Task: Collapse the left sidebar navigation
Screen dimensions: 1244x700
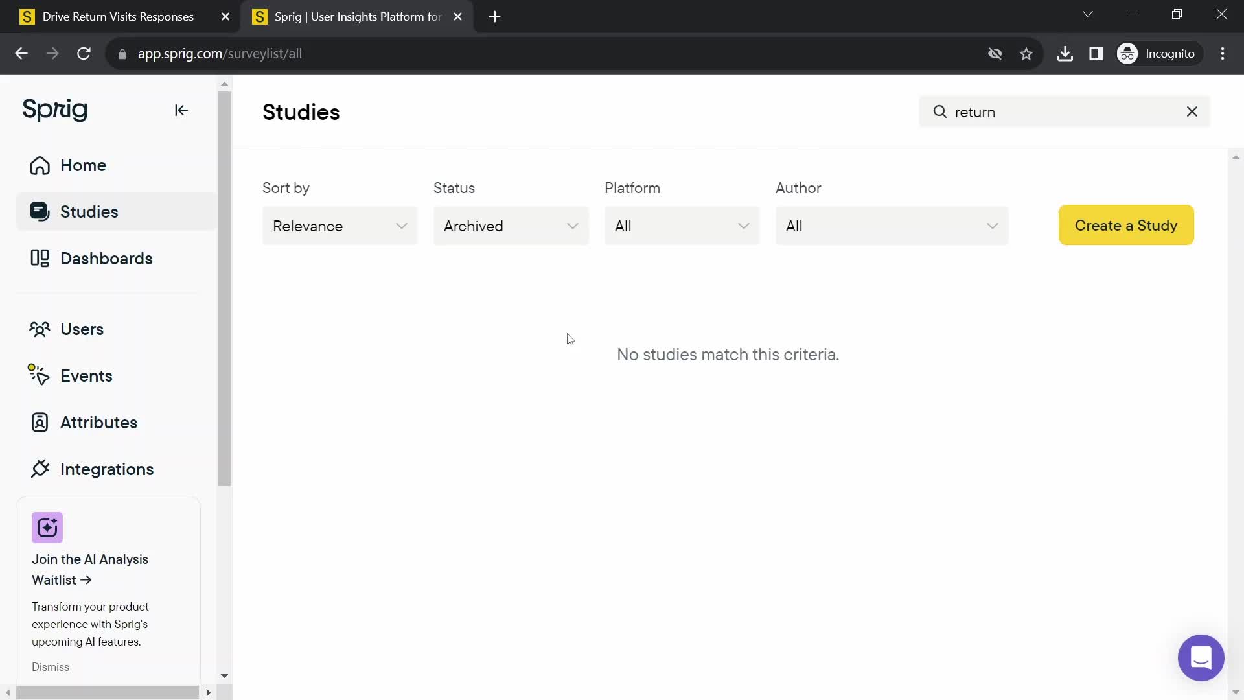Action: (180, 110)
